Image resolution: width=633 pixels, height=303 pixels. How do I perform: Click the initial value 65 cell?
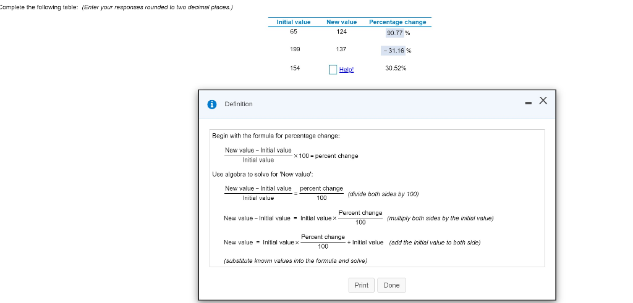(x=294, y=32)
